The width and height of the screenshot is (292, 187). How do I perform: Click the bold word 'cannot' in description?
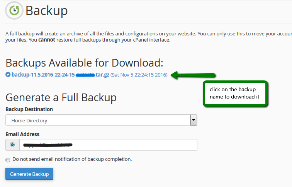coord(47,40)
